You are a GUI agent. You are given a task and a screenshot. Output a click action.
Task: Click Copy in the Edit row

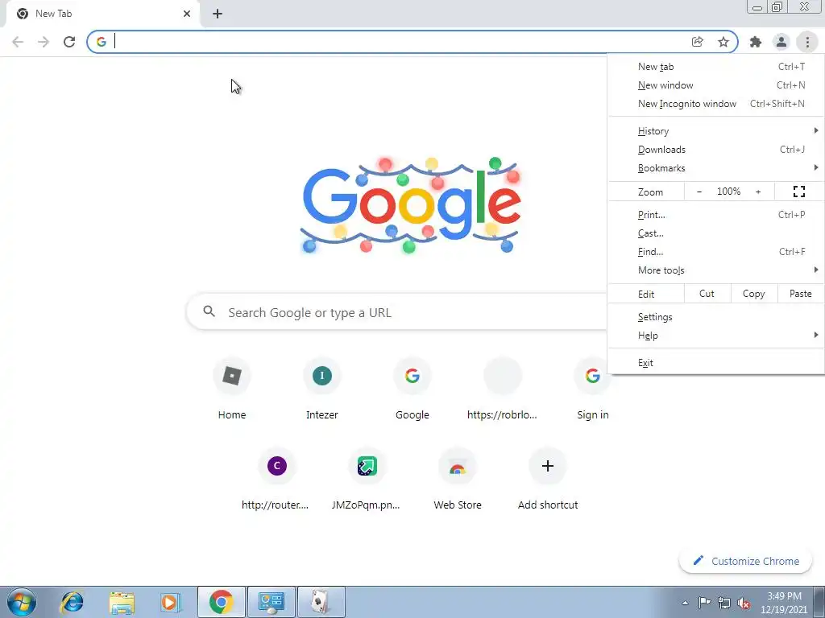click(753, 294)
